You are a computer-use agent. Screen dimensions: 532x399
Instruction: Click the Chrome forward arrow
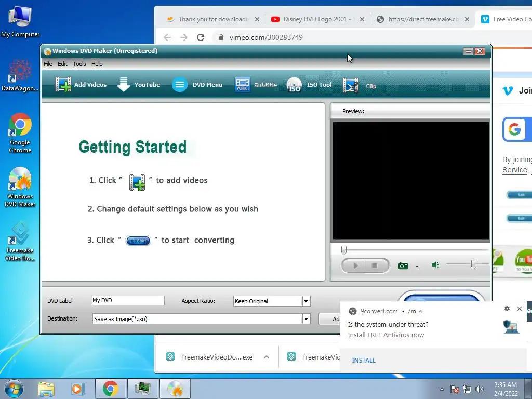click(184, 37)
